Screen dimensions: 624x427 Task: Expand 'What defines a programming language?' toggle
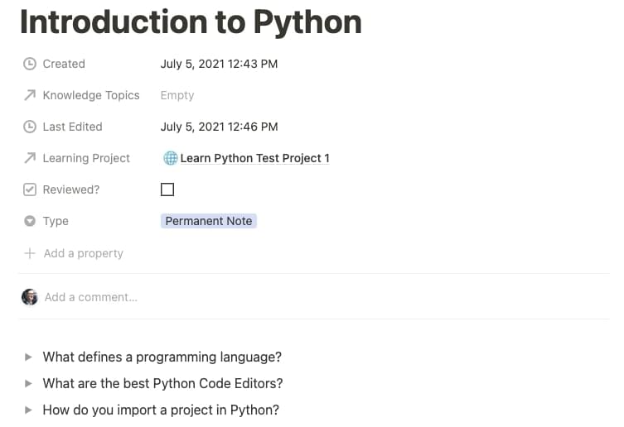click(x=28, y=357)
